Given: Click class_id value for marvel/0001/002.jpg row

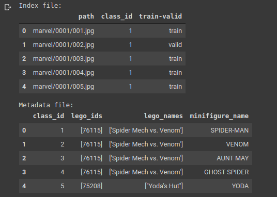Looking at the screenshot, I should click(x=130, y=45).
